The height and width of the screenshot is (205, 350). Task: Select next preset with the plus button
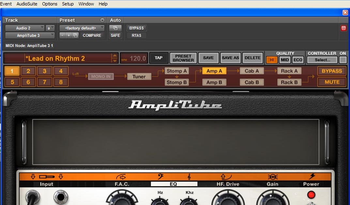pyautogui.click(x=69, y=35)
